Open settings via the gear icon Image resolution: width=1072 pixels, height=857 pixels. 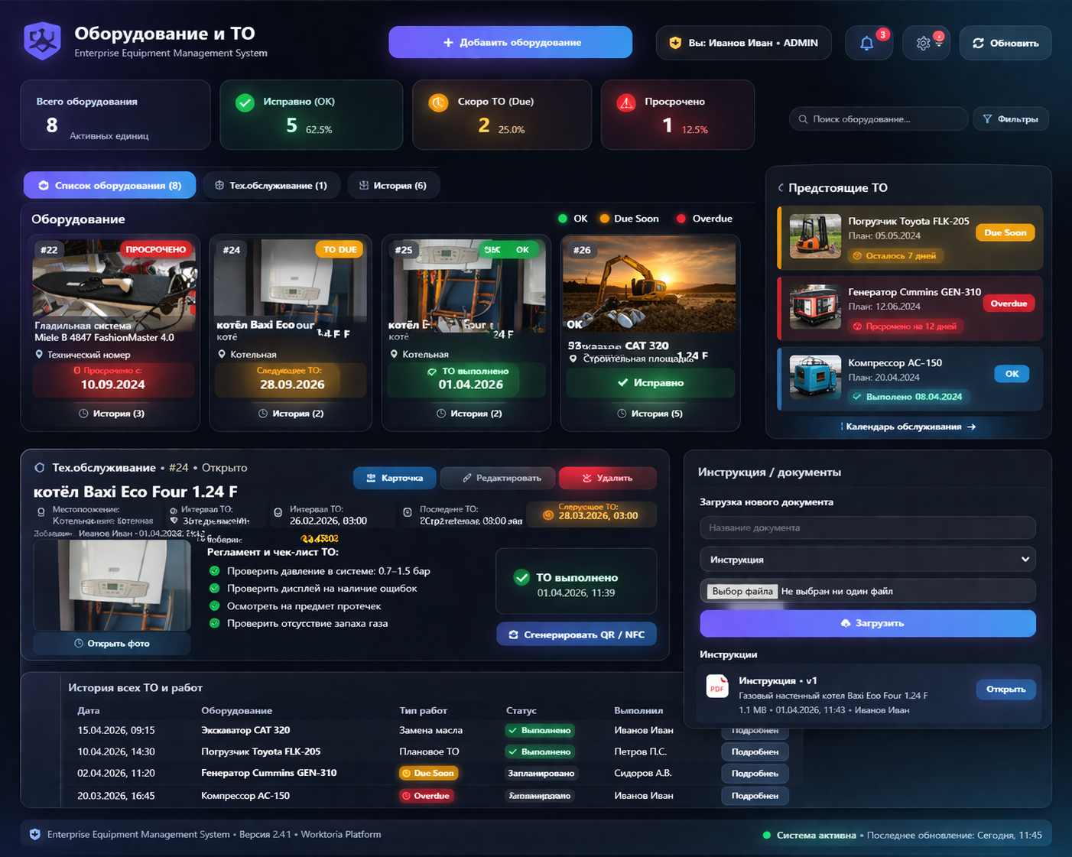[923, 44]
